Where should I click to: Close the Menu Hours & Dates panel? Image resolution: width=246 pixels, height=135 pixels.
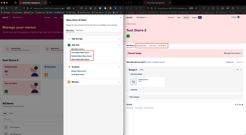click(120, 18)
